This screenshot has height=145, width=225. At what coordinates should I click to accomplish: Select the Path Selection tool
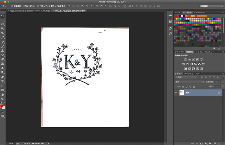(2, 86)
